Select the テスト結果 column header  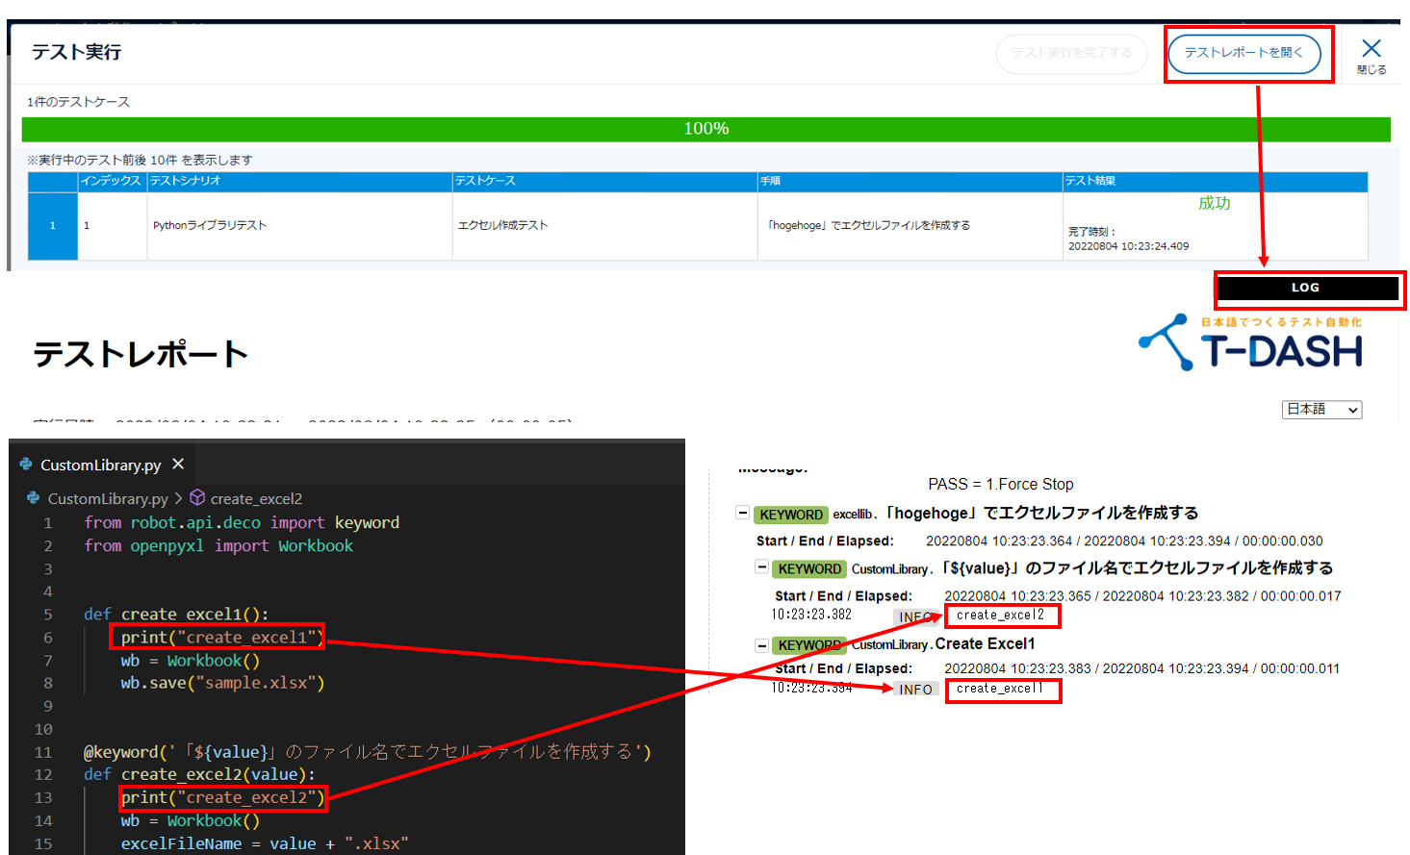pyautogui.click(x=1215, y=181)
